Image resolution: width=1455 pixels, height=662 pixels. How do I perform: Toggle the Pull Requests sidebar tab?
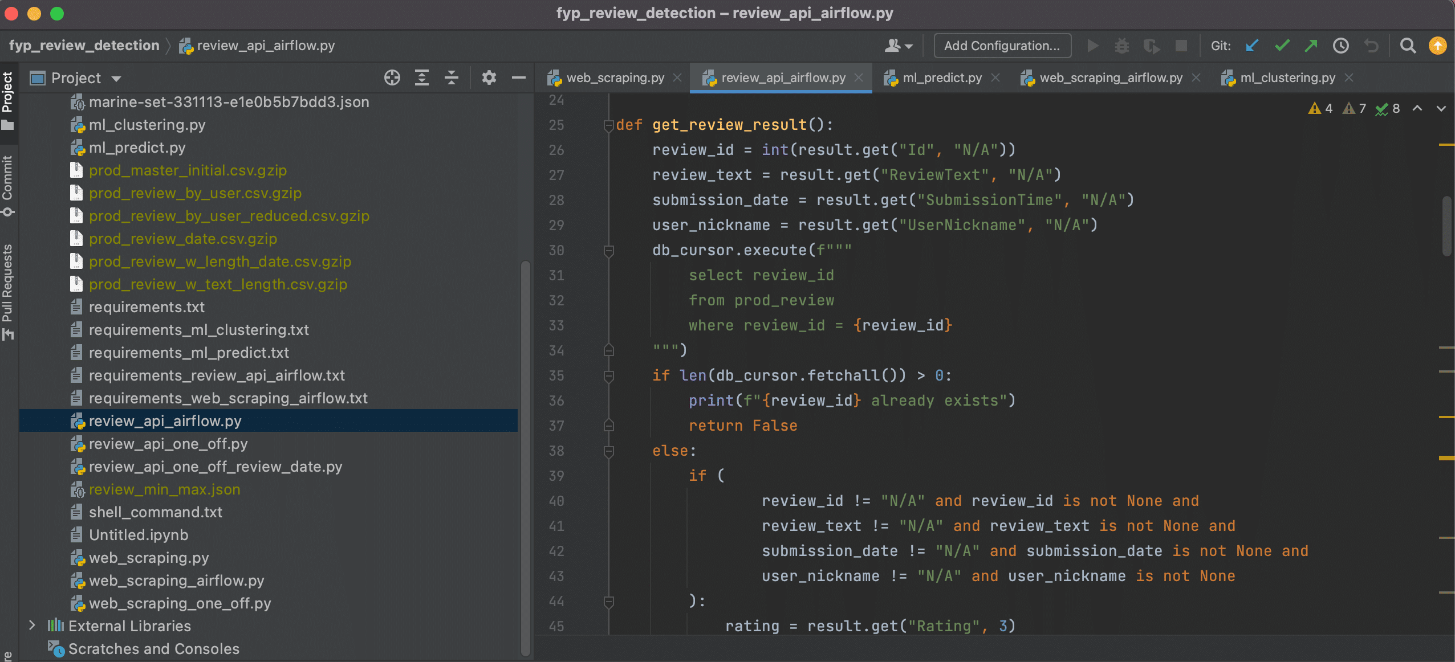coord(8,292)
